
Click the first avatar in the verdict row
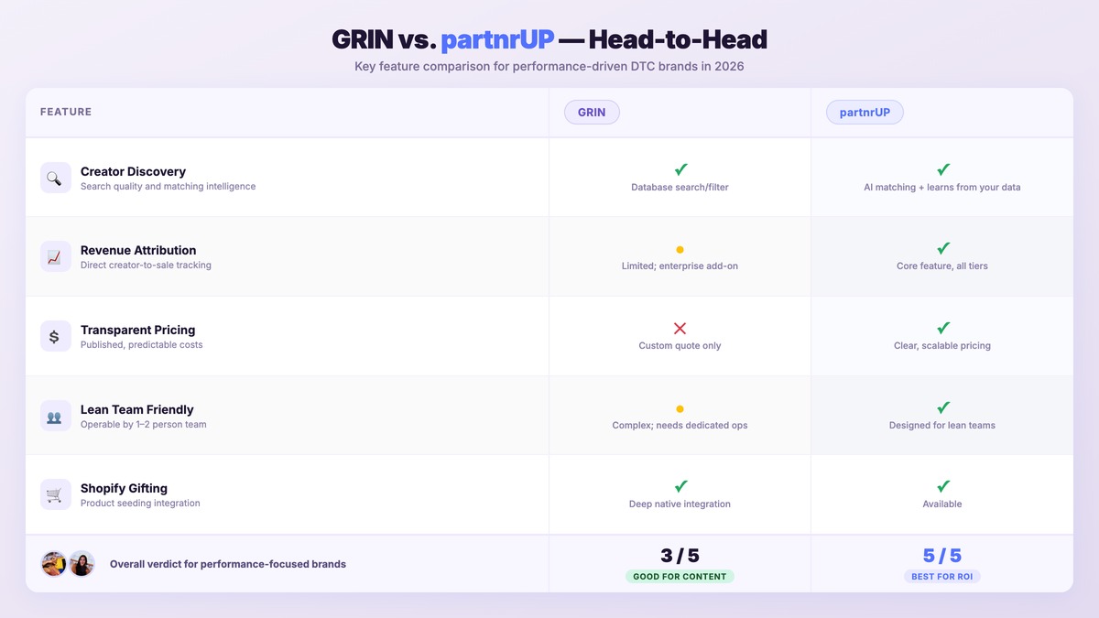(x=54, y=564)
